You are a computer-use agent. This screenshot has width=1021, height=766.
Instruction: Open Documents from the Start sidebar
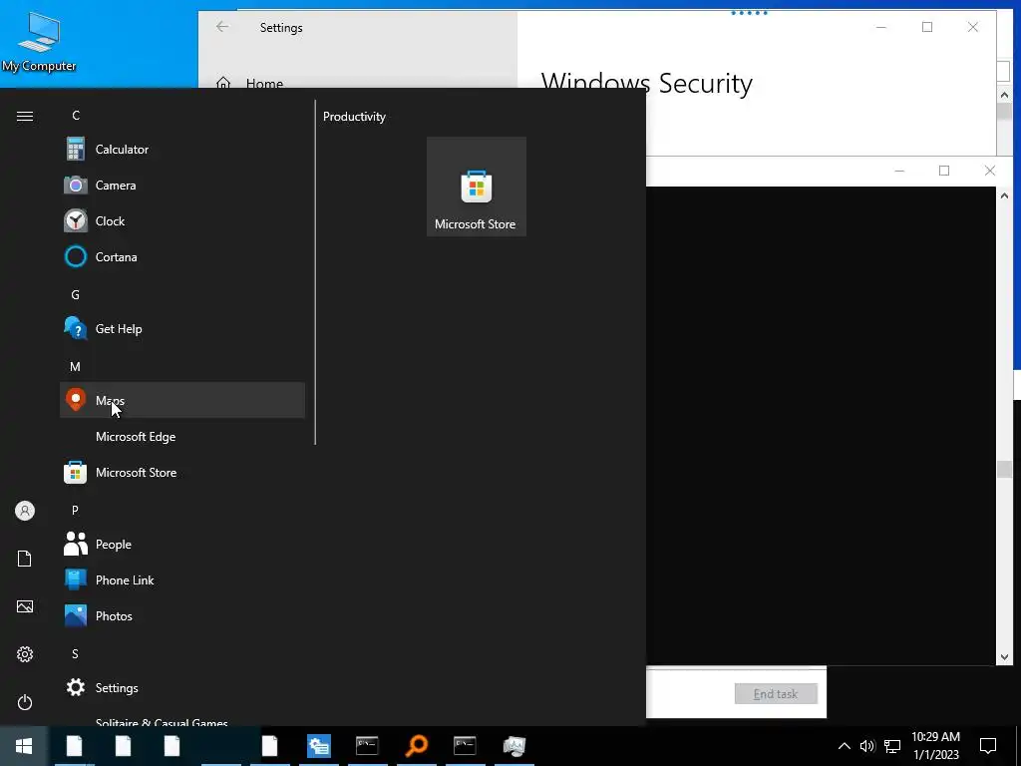click(25, 559)
